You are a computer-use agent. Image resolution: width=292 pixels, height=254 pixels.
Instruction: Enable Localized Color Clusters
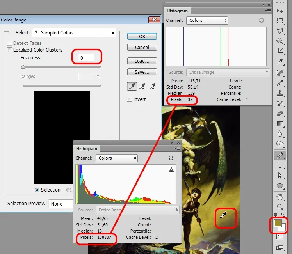[x=9, y=50]
